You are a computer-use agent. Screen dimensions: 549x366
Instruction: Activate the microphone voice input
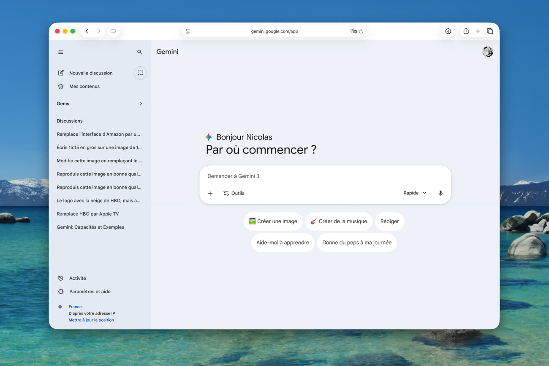[x=440, y=193]
